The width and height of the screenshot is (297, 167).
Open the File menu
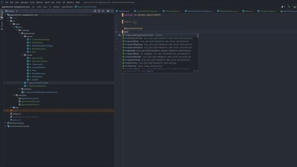7,2
